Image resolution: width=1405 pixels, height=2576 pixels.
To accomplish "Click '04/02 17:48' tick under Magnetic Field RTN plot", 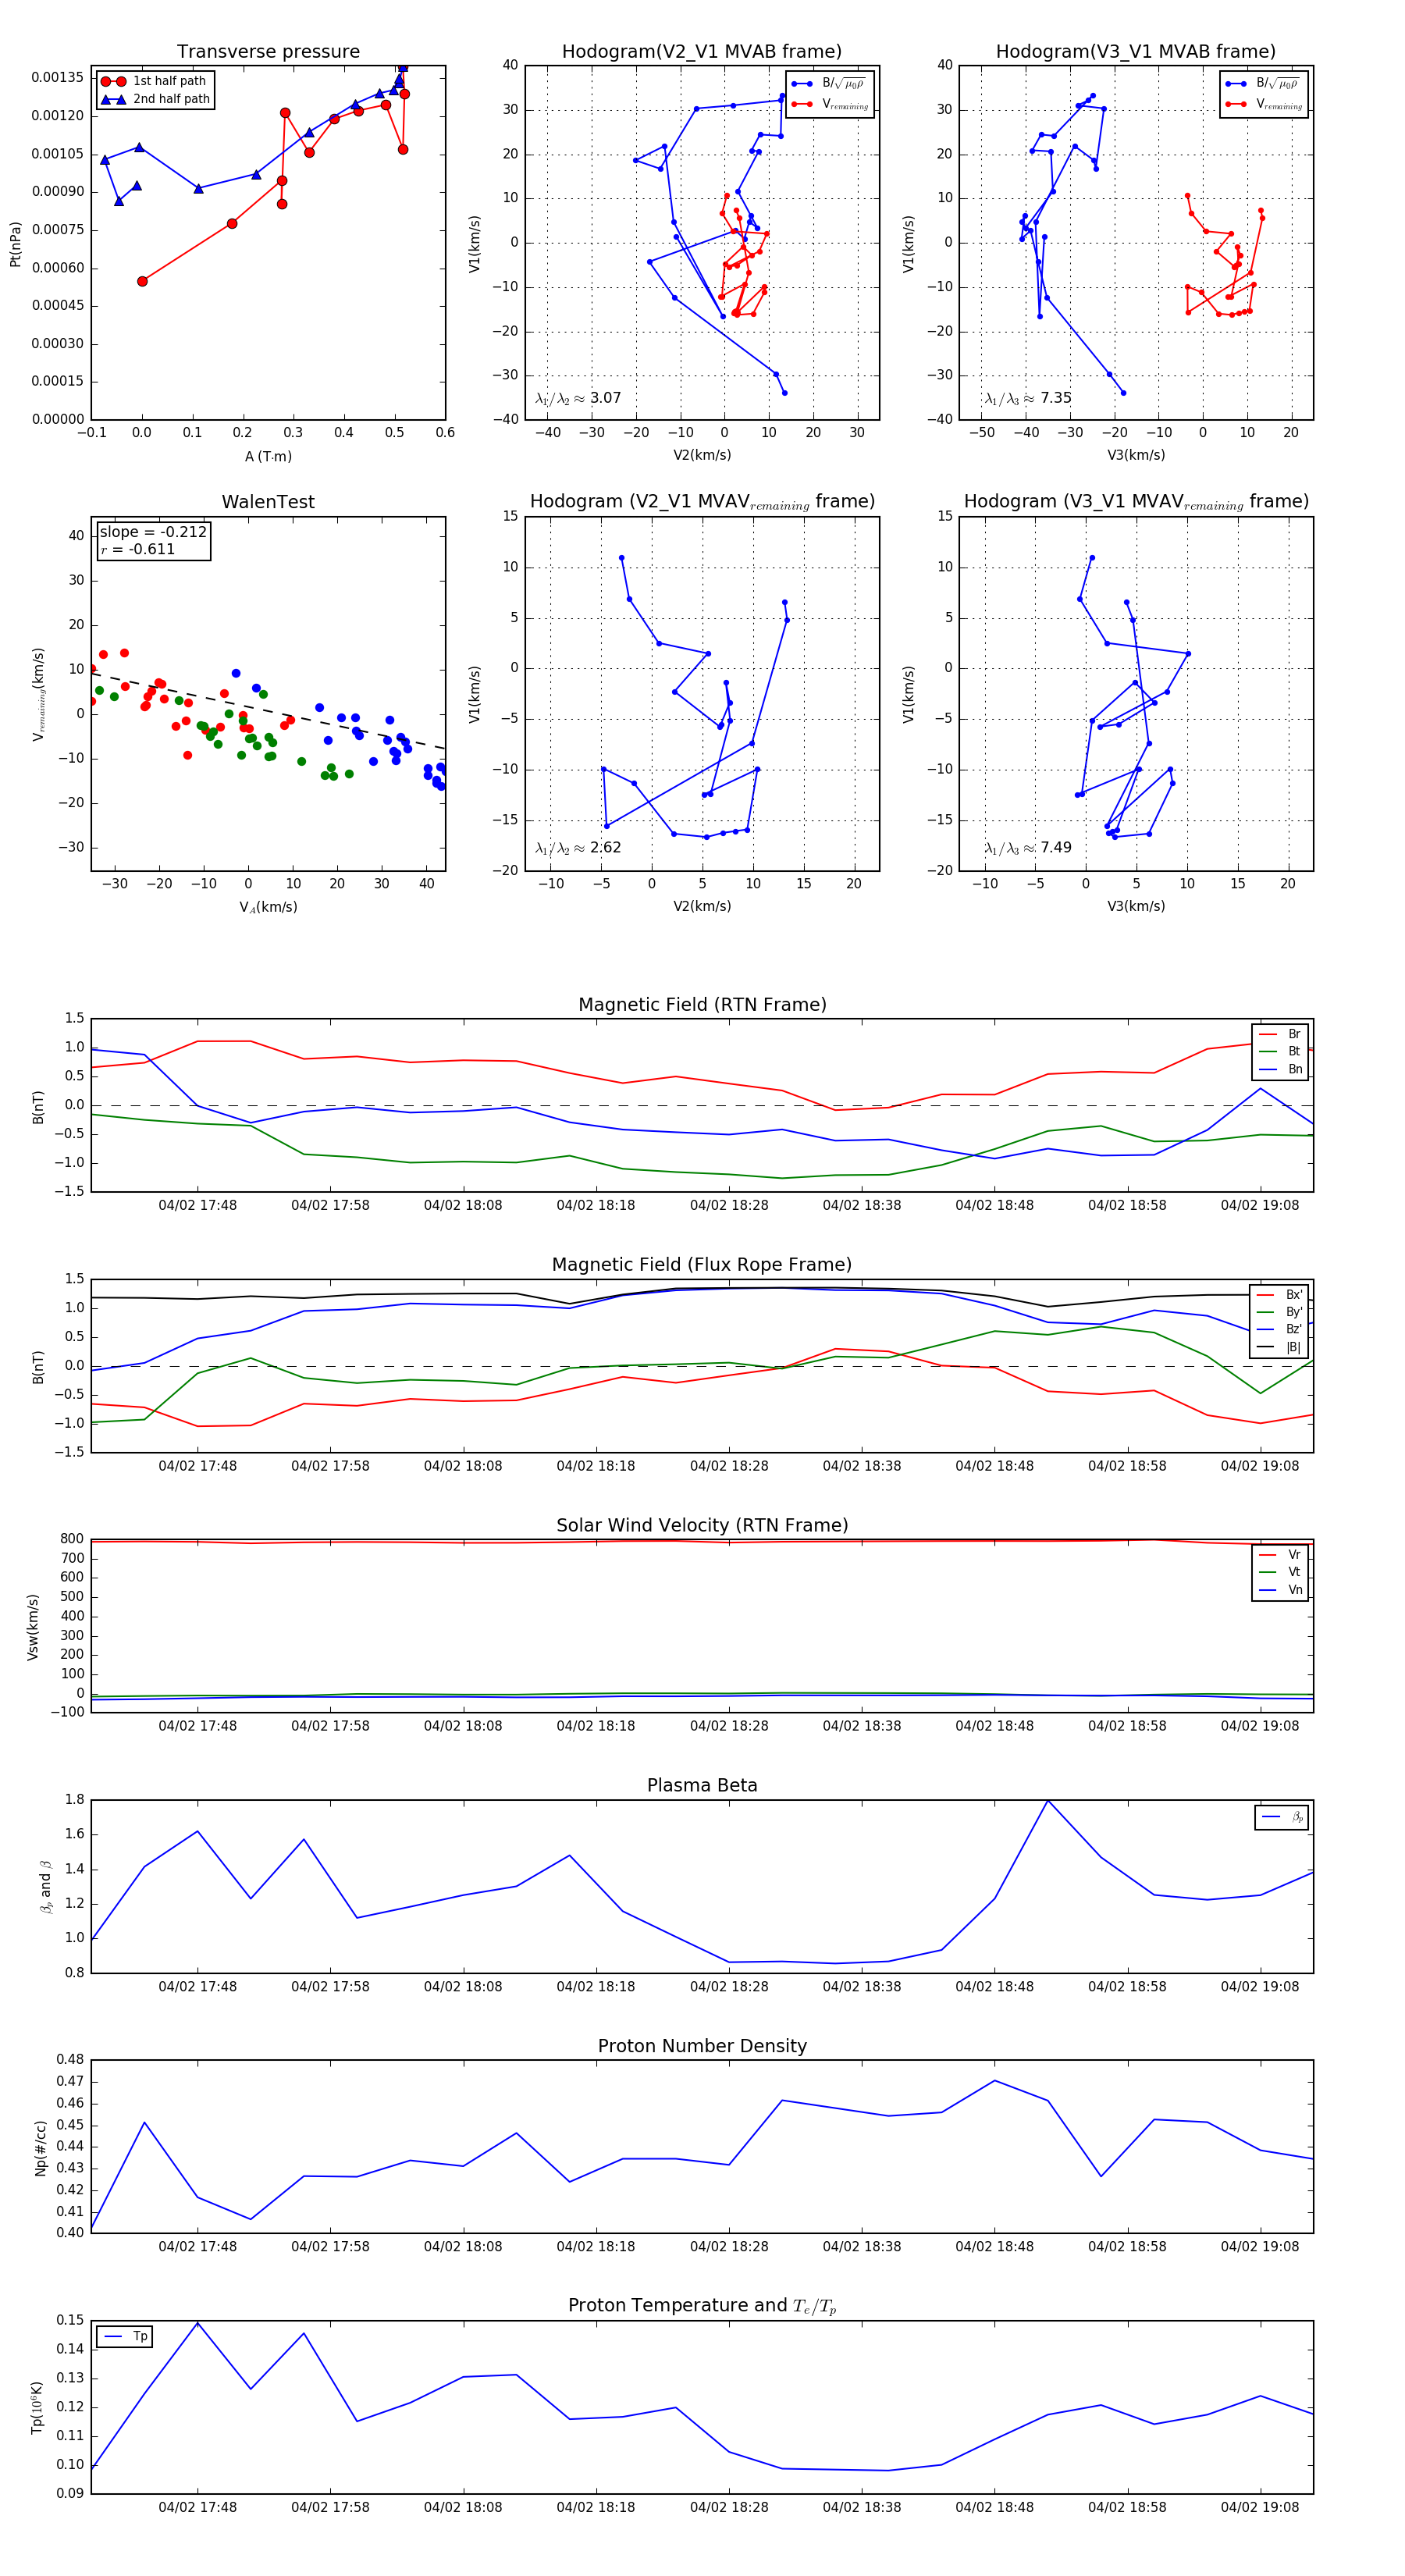I will [x=197, y=1206].
